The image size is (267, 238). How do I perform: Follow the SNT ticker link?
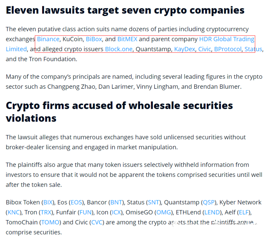153,202
